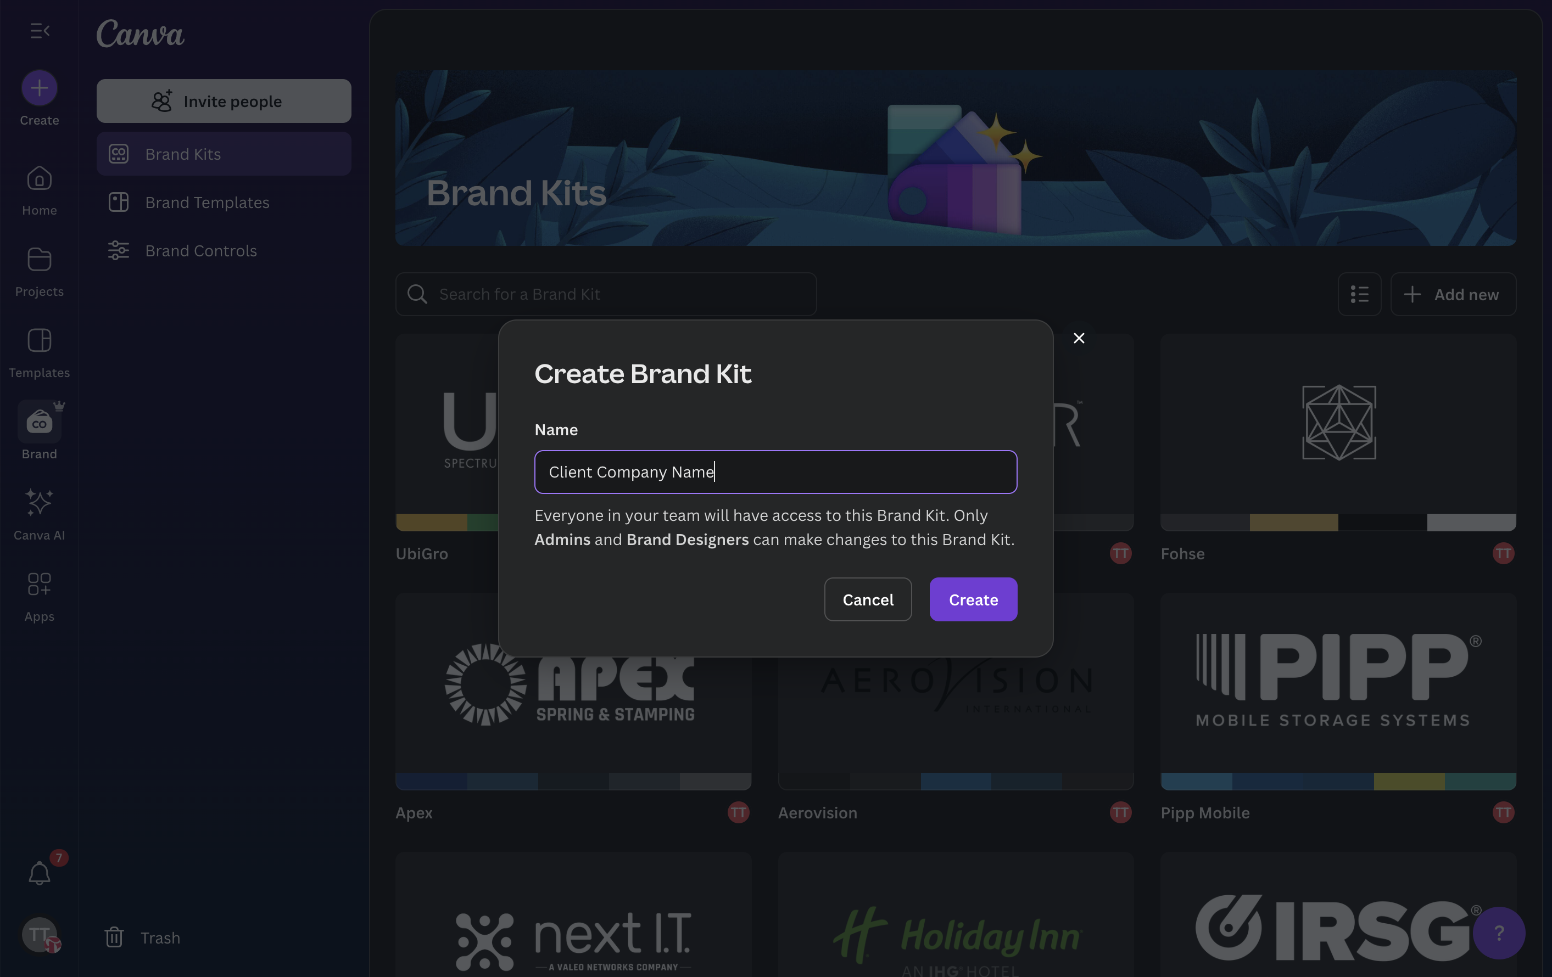Open the TT account avatar

click(x=40, y=935)
